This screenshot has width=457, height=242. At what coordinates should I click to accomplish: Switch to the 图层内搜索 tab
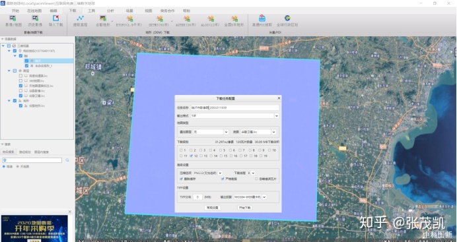click(42, 152)
